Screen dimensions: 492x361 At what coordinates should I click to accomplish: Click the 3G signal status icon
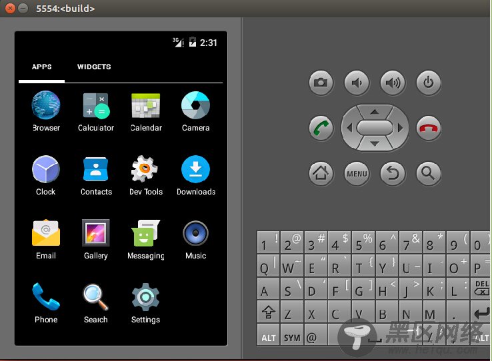coord(178,43)
